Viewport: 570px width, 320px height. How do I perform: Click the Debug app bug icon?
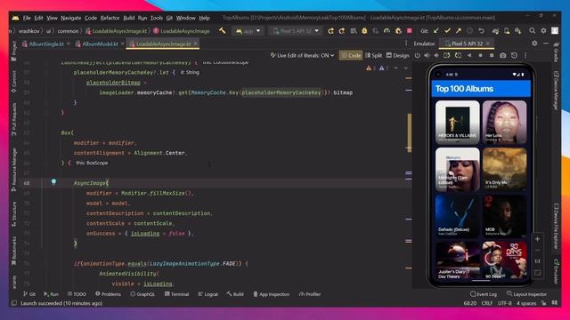tap(364, 31)
